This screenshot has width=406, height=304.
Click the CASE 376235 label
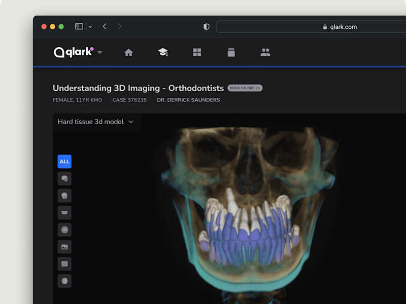129,100
